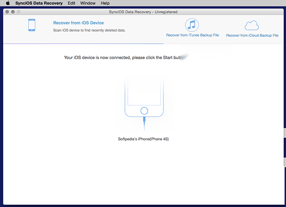Click the iPhone home button graphic
286x207 pixels.
pos(144,111)
